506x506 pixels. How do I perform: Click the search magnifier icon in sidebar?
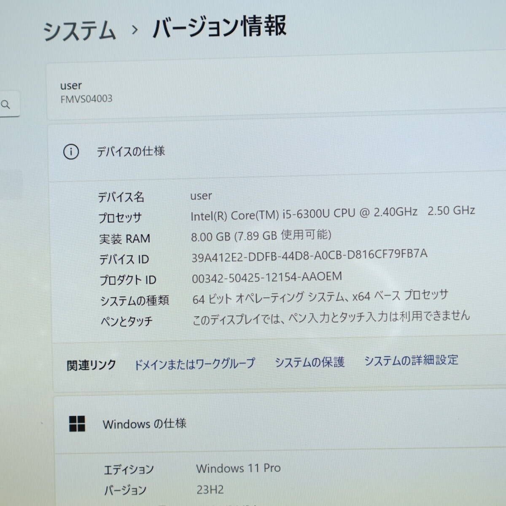click(6, 105)
